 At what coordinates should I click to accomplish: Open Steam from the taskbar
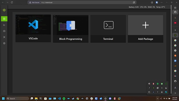[73, 98]
